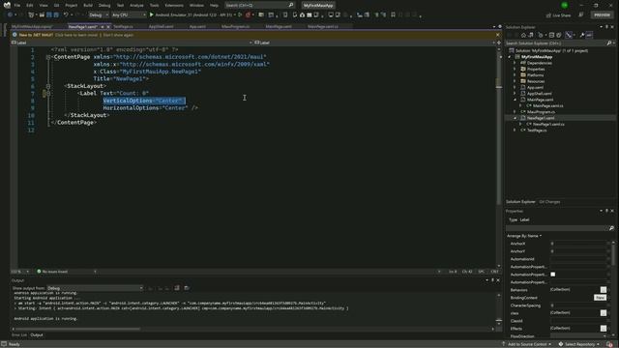
Task: Click the info bar close X
Action: (x=497, y=35)
